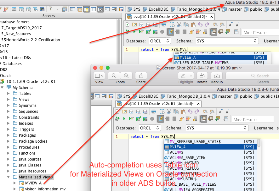Collapse the My Schema node
Viewport: 279px width, 191px height.
[2, 88]
